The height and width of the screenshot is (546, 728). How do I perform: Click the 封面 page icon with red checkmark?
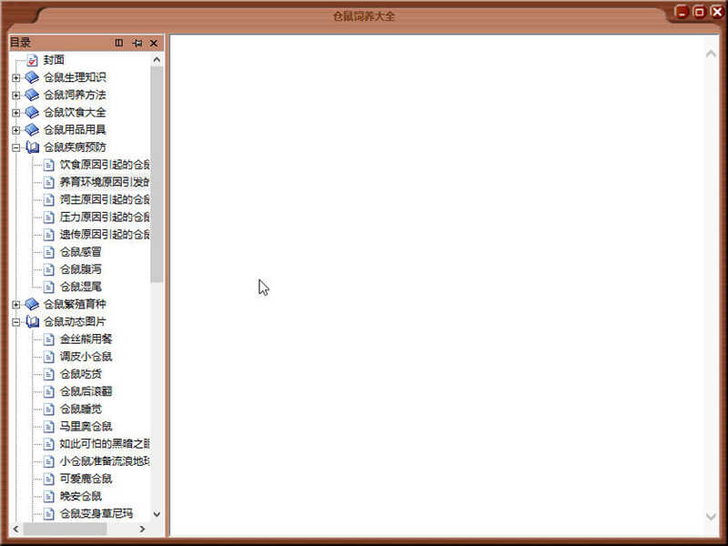click(x=32, y=60)
